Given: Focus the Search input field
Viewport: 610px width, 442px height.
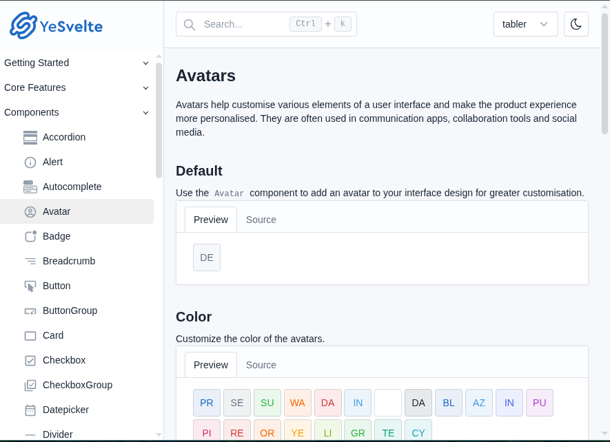Looking at the screenshot, I should 266,24.
